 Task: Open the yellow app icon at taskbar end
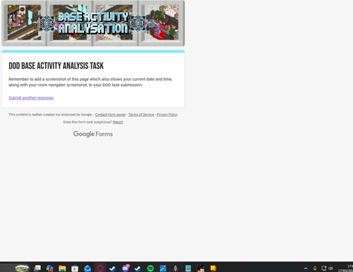(213, 268)
